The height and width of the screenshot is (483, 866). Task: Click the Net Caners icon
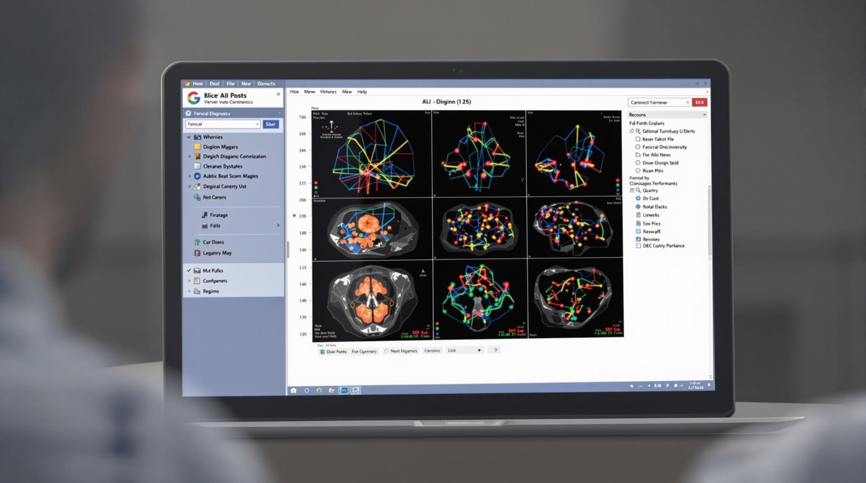coord(197,197)
